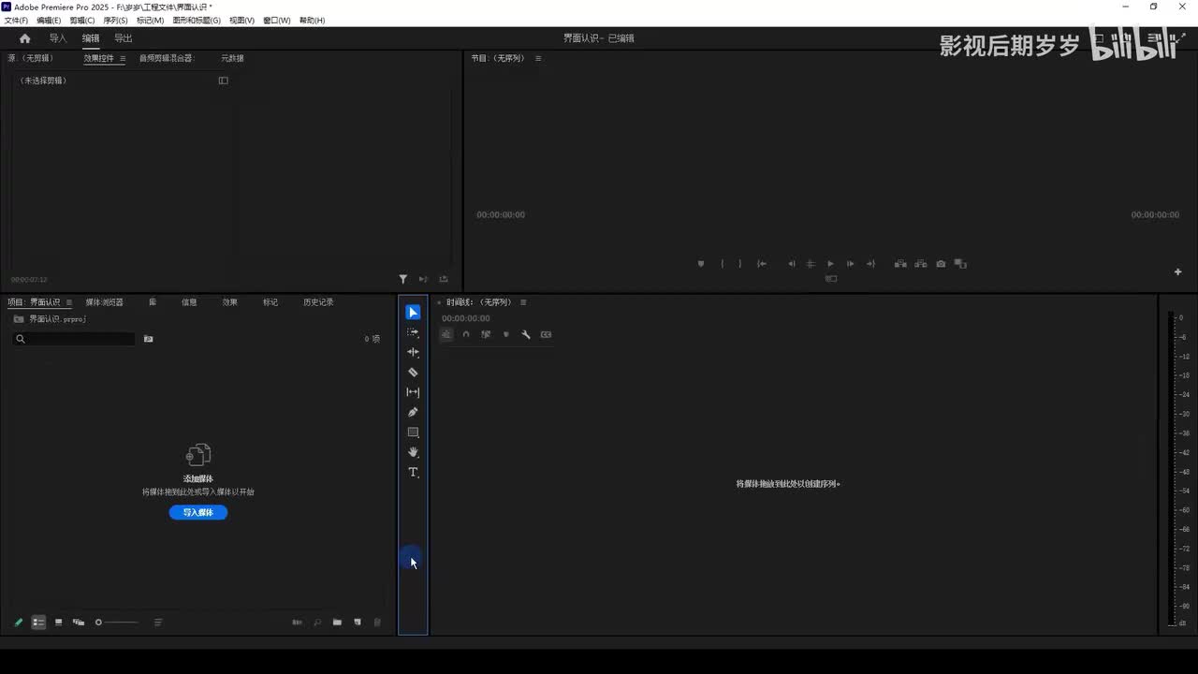This screenshot has height=674, width=1198.
Task: Click the New Item icon in Project panel
Action: (358, 623)
